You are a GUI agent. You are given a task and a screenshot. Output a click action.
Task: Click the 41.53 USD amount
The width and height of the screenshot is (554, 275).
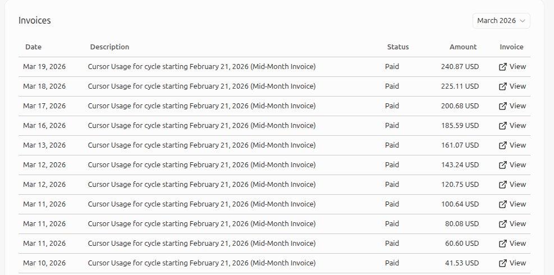point(462,263)
